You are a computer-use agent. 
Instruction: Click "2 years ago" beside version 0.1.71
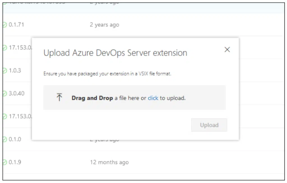(104, 25)
